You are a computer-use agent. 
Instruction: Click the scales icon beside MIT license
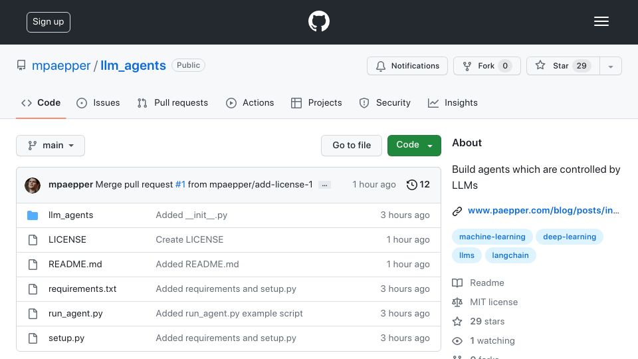point(457,302)
